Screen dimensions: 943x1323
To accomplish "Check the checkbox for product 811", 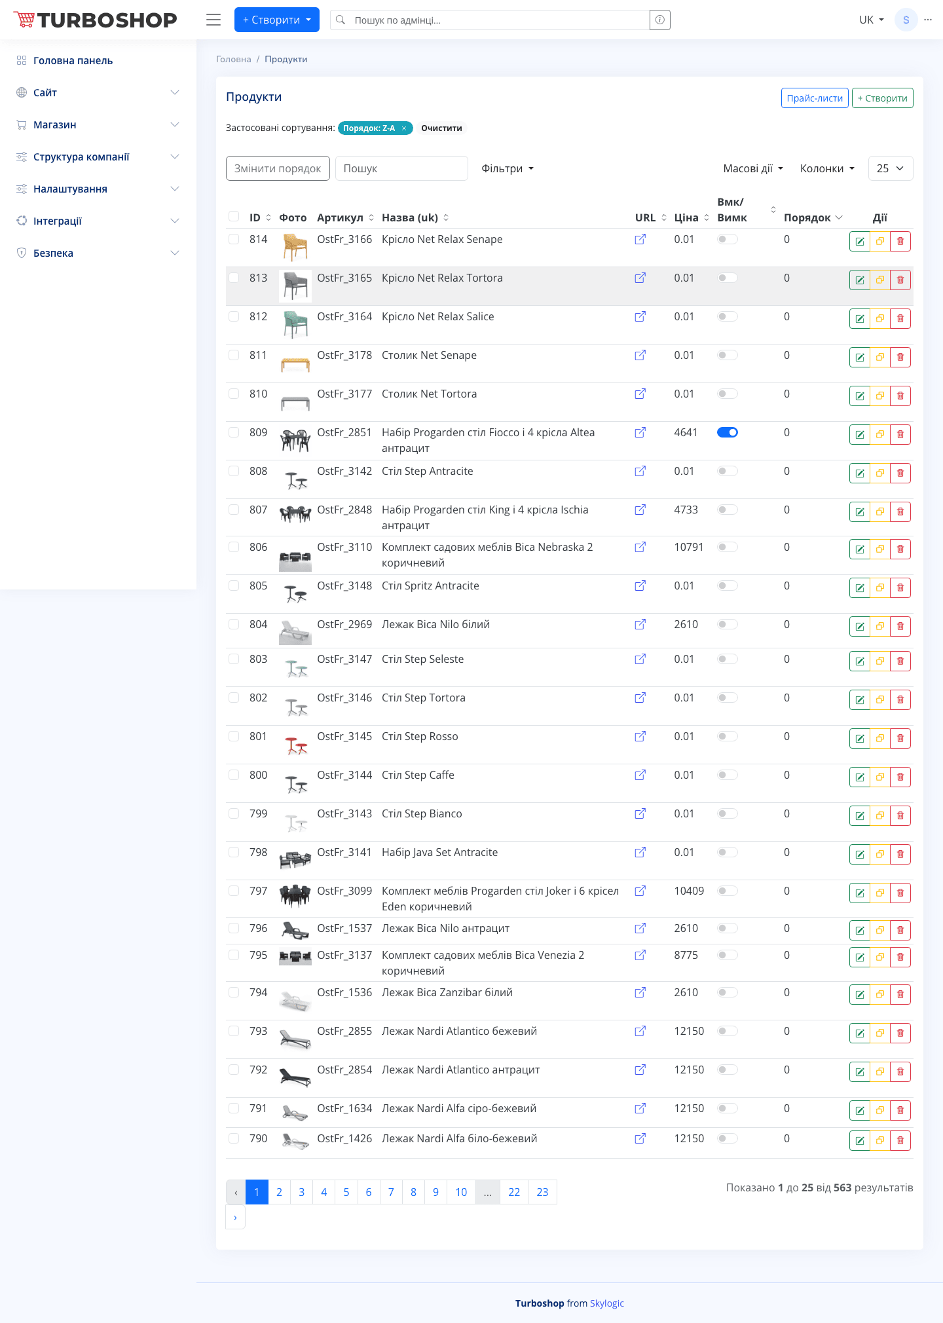I will [x=234, y=355].
